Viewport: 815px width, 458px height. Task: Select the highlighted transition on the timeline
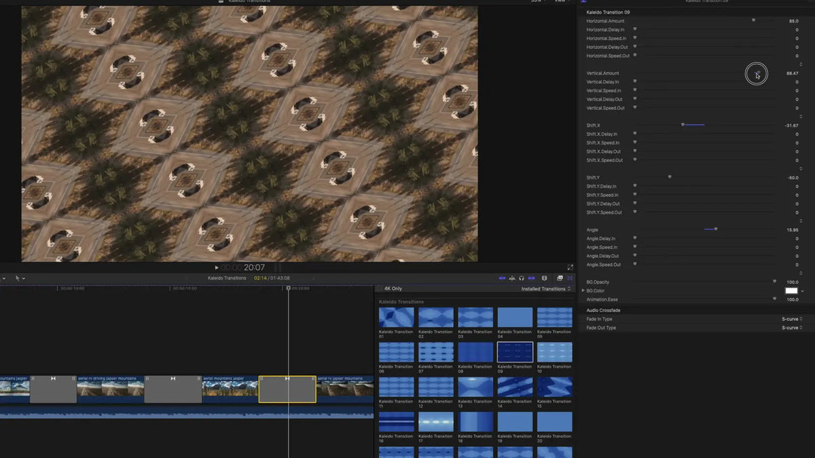(x=287, y=389)
